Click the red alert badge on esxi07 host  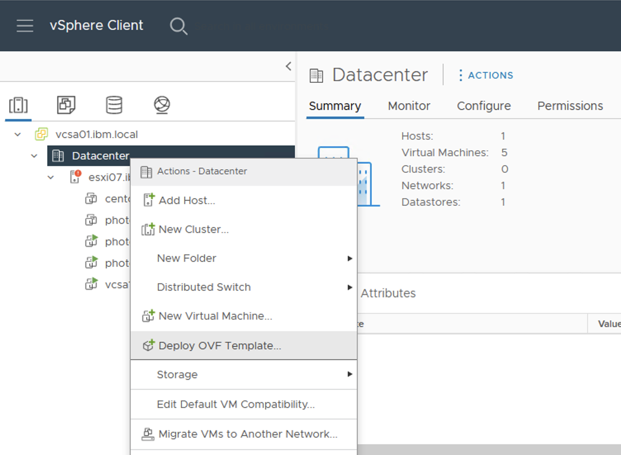[78, 173]
